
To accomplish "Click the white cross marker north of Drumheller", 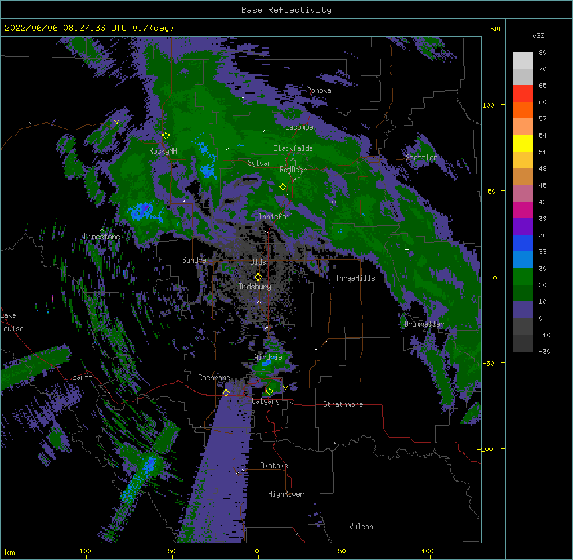I will click(407, 250).
